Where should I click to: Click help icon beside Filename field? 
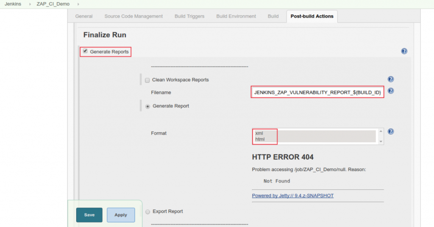click(x=390, y=91)
